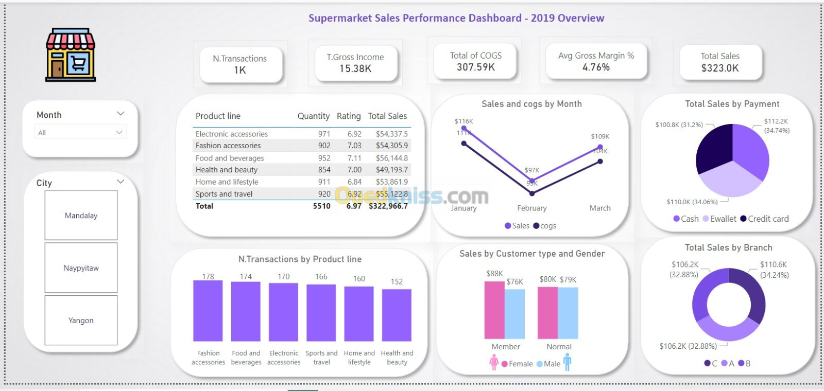
Task: Click the Sales legend dot in line chart
Action: pos(508,226)
